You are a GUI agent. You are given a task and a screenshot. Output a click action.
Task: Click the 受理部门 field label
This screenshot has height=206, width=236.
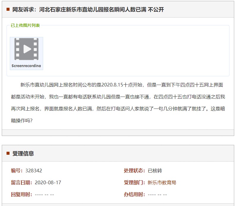[134, 182]
